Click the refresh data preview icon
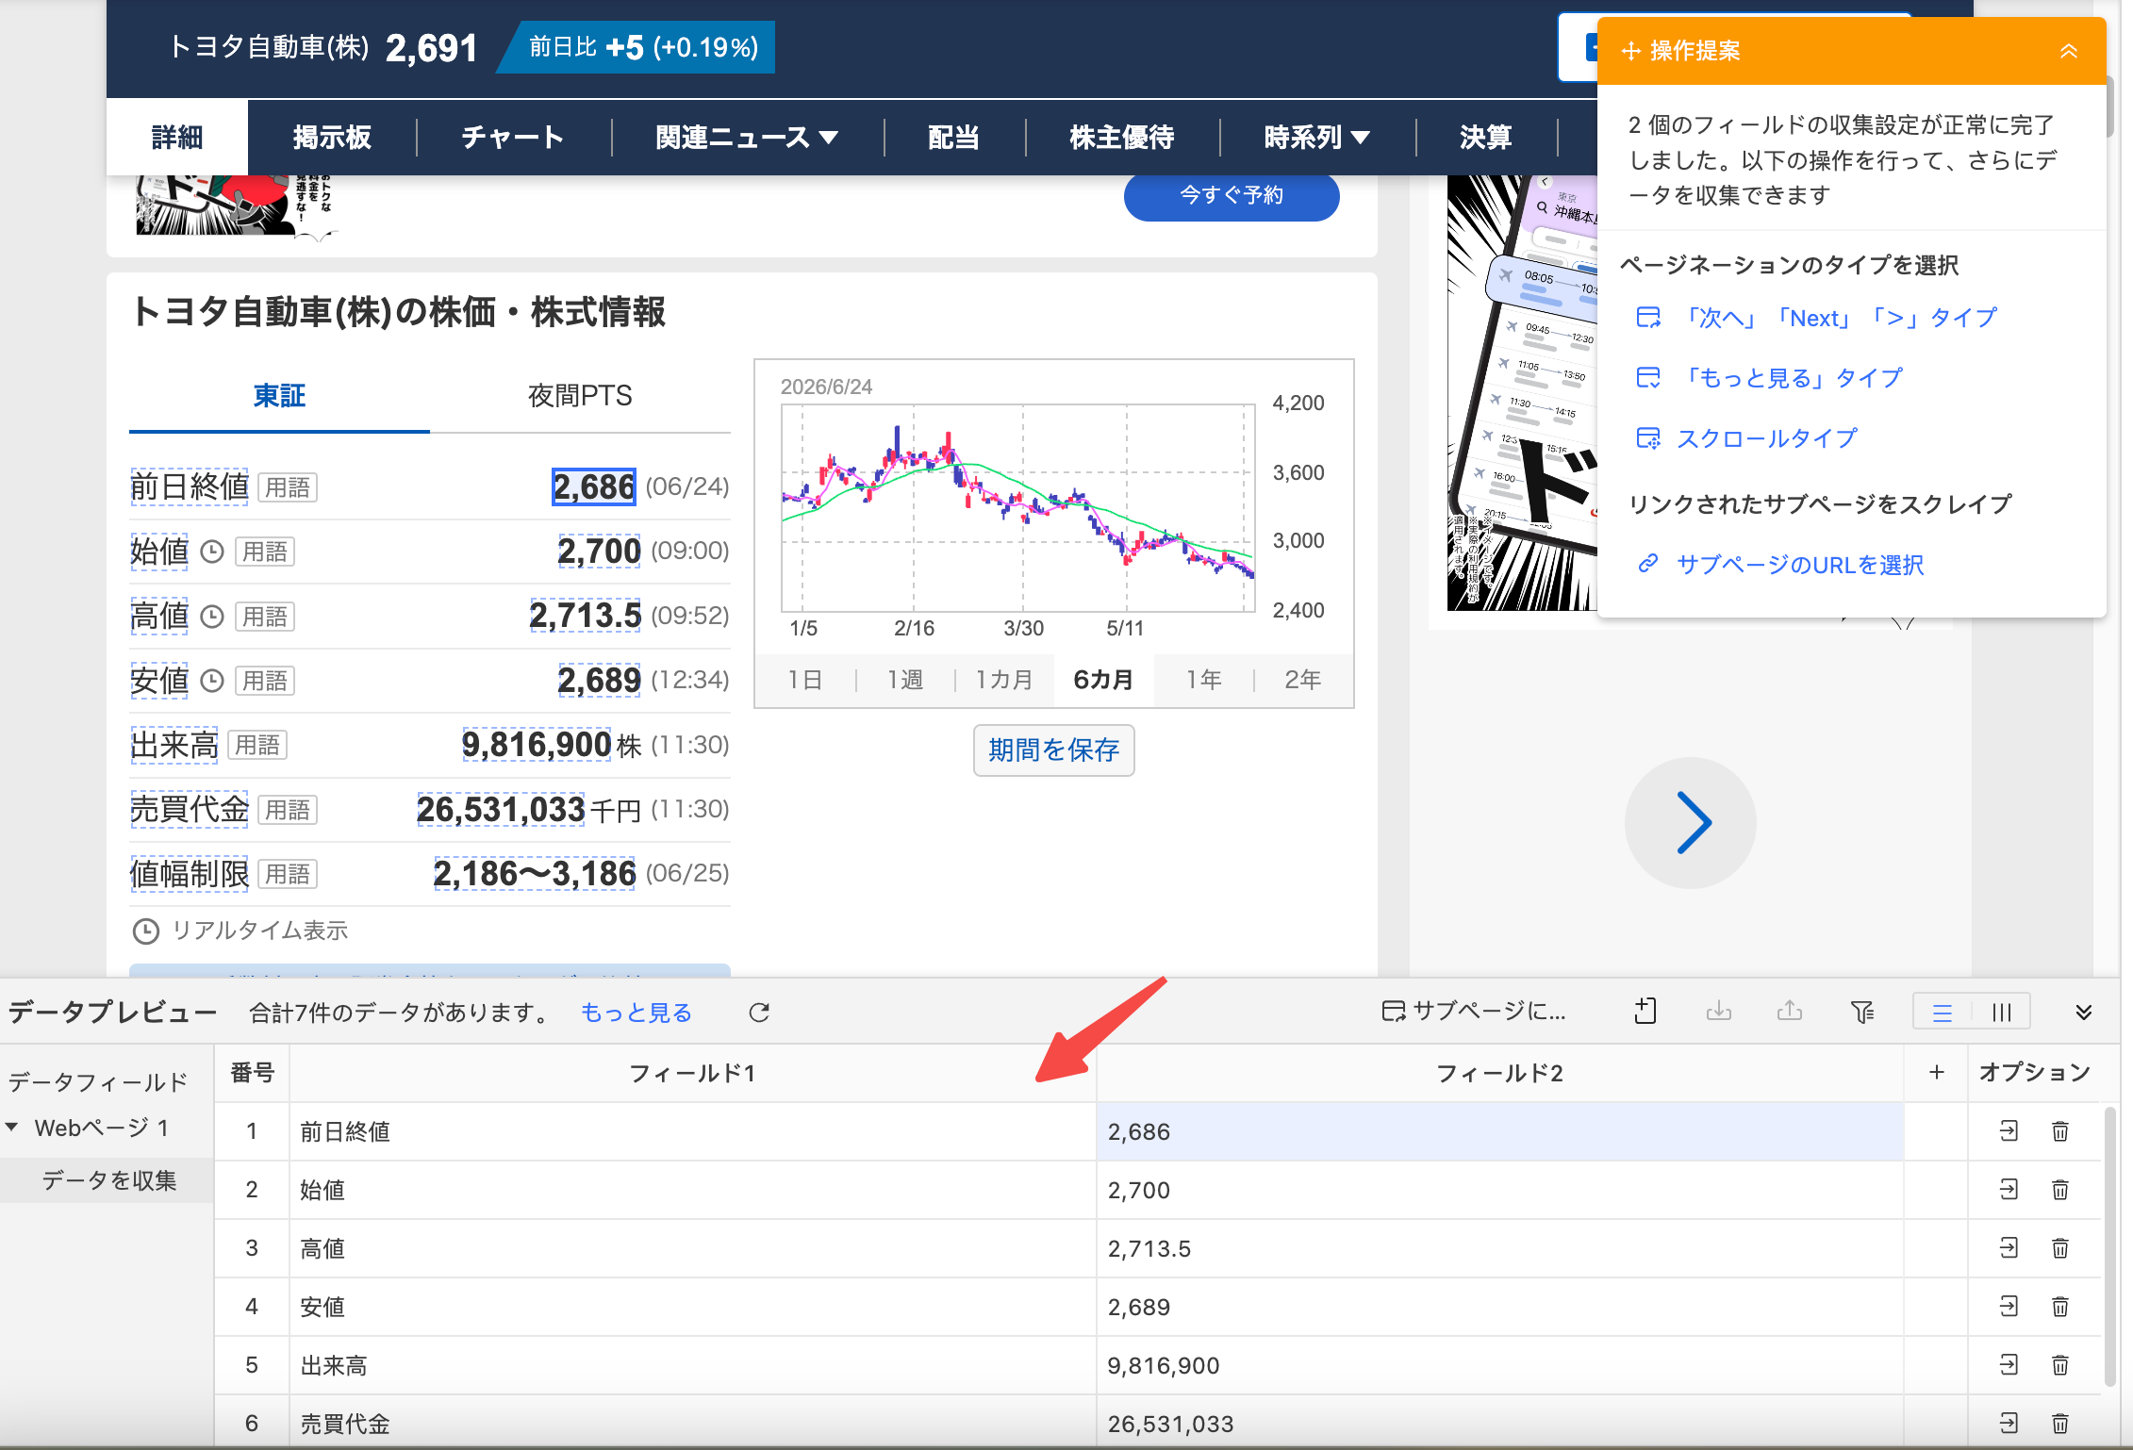 click(759, 1013)
